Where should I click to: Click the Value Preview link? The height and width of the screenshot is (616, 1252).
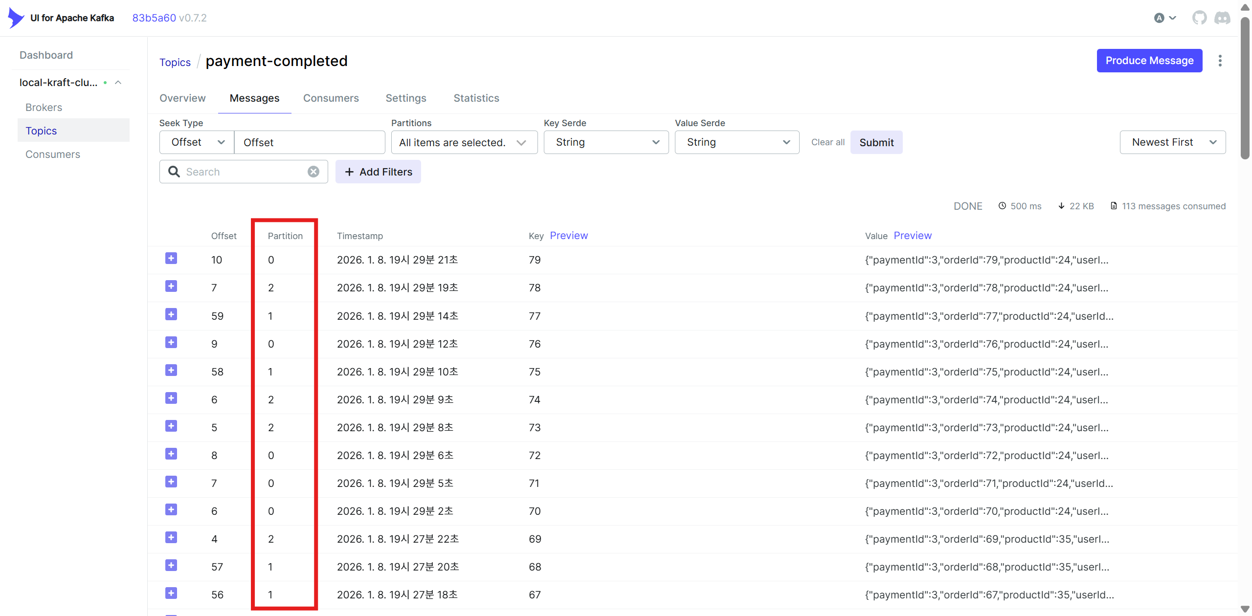coord(912,236)
